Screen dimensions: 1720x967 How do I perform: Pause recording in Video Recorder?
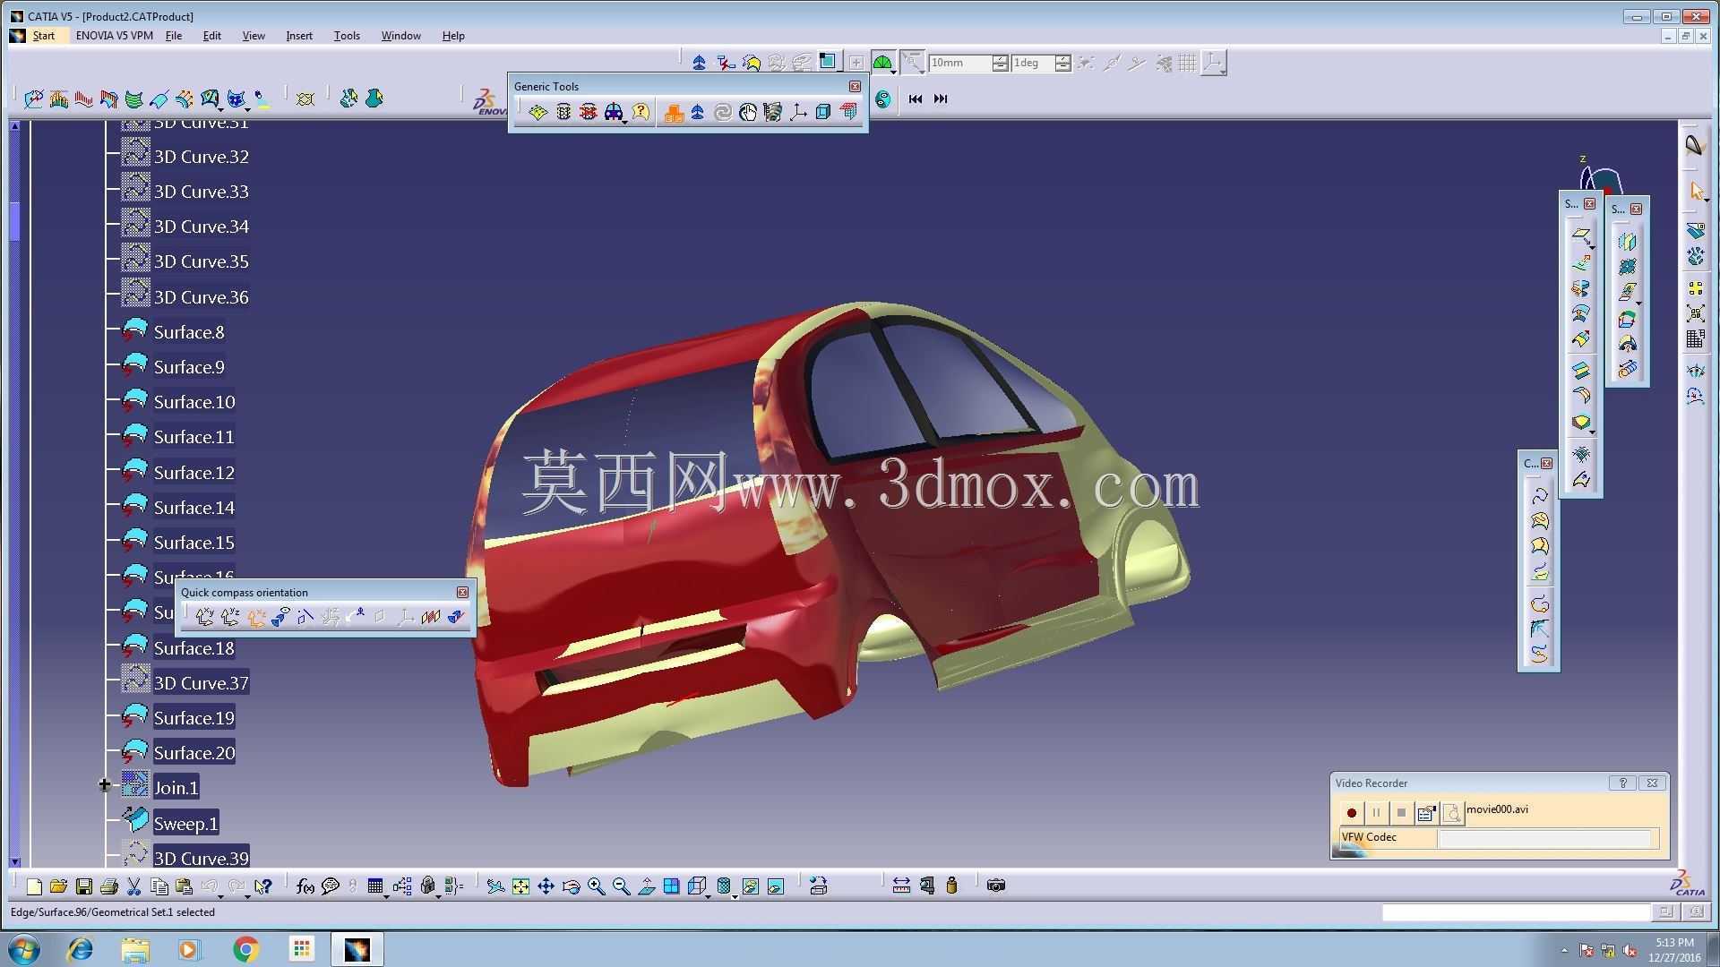point(1376,813)
